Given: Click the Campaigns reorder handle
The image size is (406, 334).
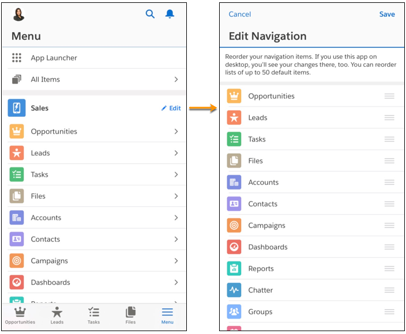Looking at the screenshot, I should (389, 225).
